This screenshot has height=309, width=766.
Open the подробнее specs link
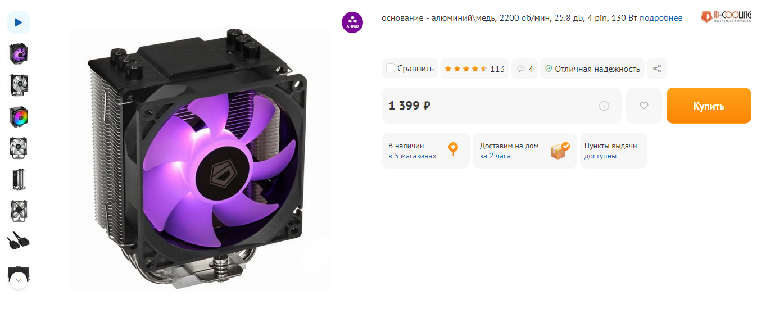coord(661,18)
